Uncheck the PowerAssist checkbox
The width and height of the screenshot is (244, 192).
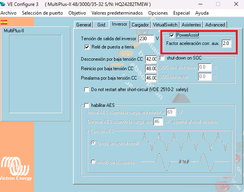pyautogui.click(x=172, y=35)
